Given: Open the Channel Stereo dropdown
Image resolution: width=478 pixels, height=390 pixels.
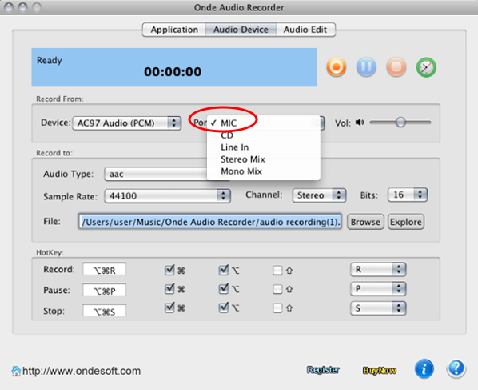Looking at the screenshot, I should click(319, 195).
